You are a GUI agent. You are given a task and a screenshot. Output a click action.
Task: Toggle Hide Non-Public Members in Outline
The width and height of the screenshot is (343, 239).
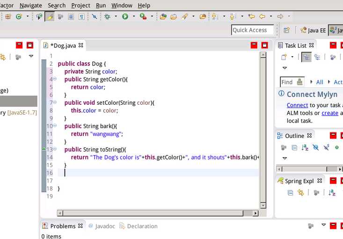[x=336, y=148]
